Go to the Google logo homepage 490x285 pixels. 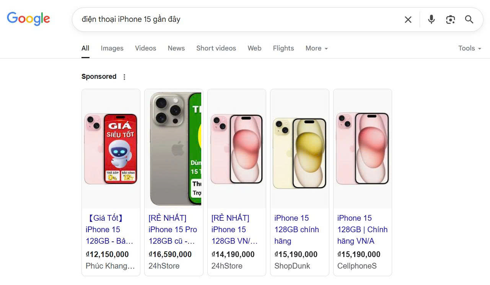pyautogui.click(x=28, y=19)
